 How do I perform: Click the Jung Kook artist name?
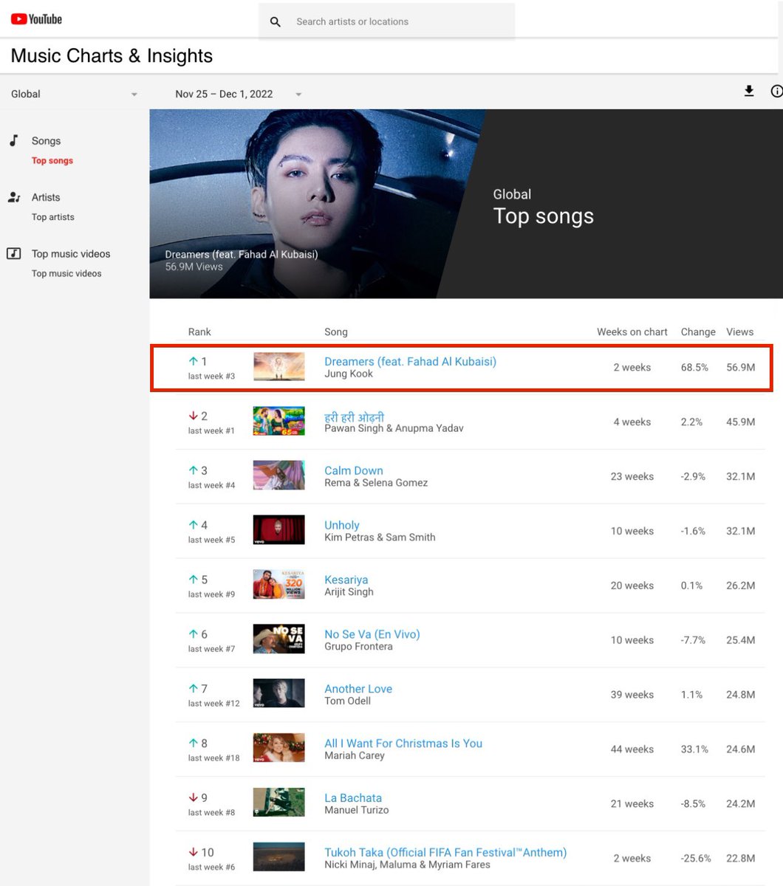click(349, 374)
